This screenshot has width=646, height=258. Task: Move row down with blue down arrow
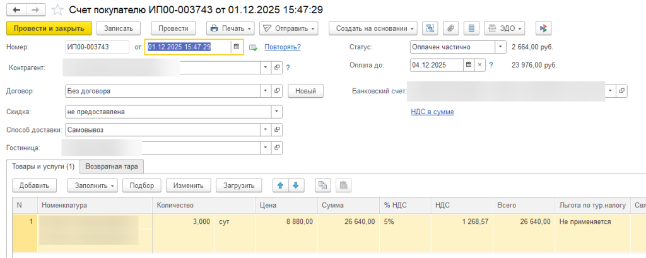[295, 185]
